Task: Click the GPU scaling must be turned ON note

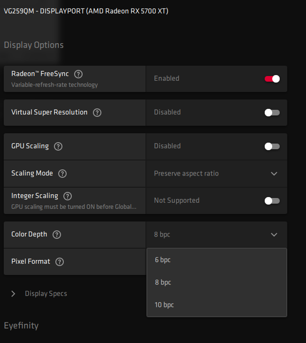Action: point(74,207)
